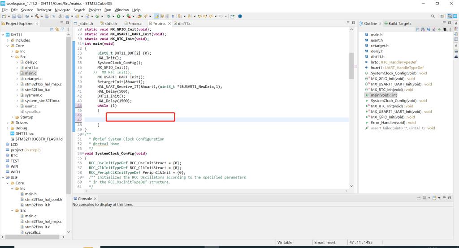Switch to the _stdint.h editor tab

tap(84, 23)
